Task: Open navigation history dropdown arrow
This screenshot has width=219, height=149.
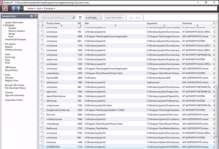Action: point(22,8)
